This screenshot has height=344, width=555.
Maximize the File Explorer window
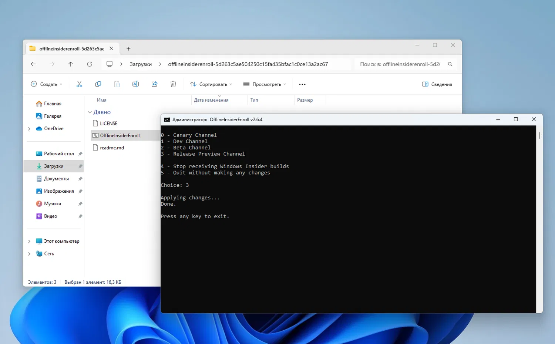435,45
